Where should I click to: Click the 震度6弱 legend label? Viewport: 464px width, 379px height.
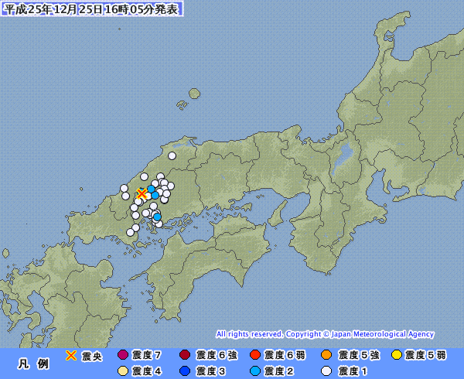tap(285, 355)
